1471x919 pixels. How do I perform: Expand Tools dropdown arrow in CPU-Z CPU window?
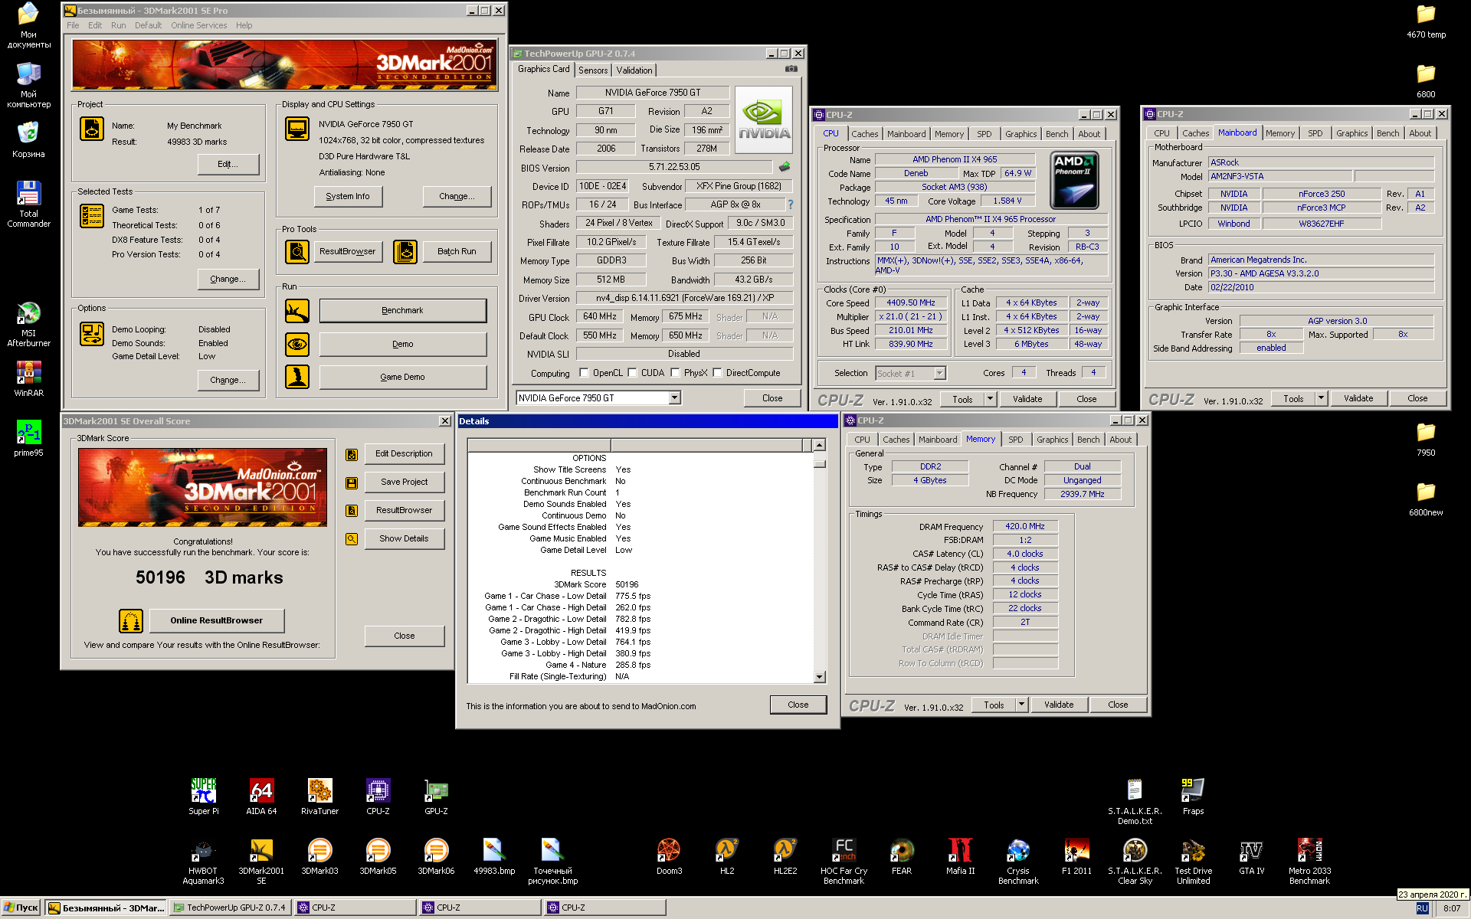tap(989, 399)
